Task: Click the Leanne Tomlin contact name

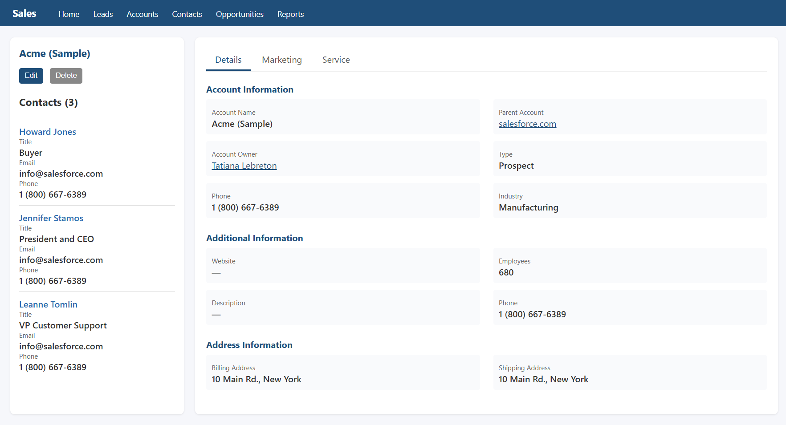Action: (49, 304)
